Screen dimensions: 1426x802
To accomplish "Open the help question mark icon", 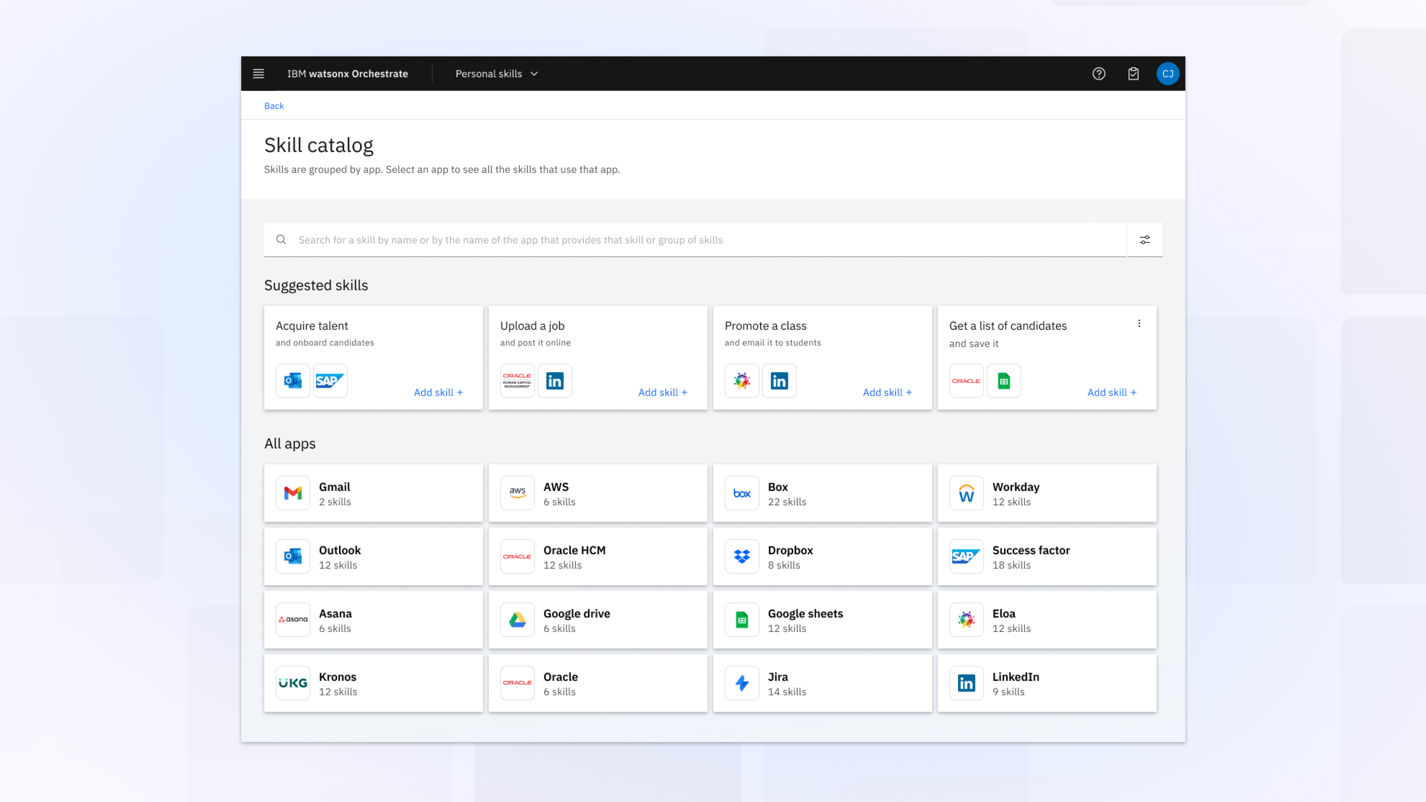I will click(1098, 74).
